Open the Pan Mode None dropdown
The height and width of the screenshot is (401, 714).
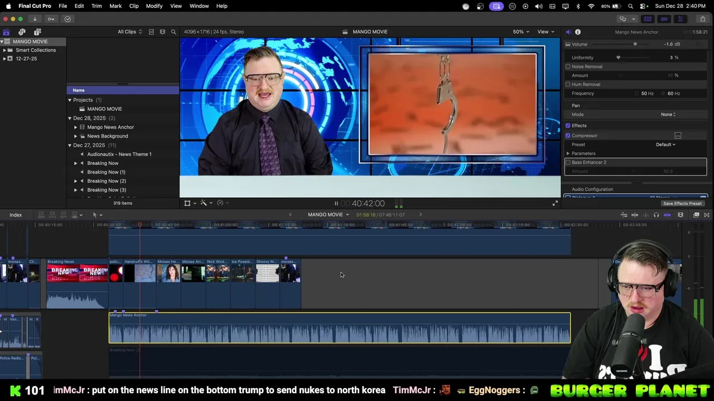click(x=668, y=114)
